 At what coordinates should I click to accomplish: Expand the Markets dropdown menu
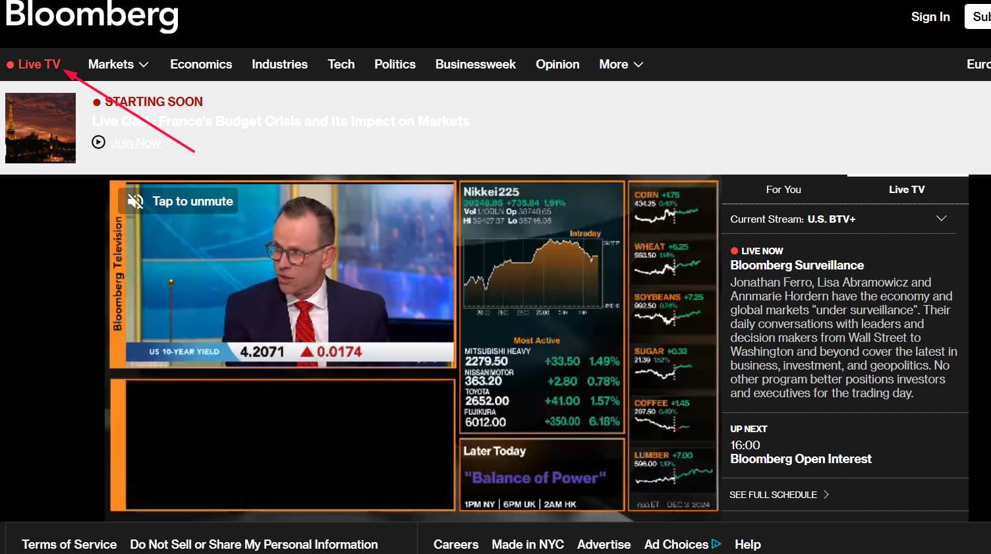point(119,64)
